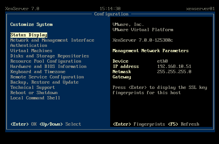
Task: Click the Configuration title text
Action: [111, 14]
